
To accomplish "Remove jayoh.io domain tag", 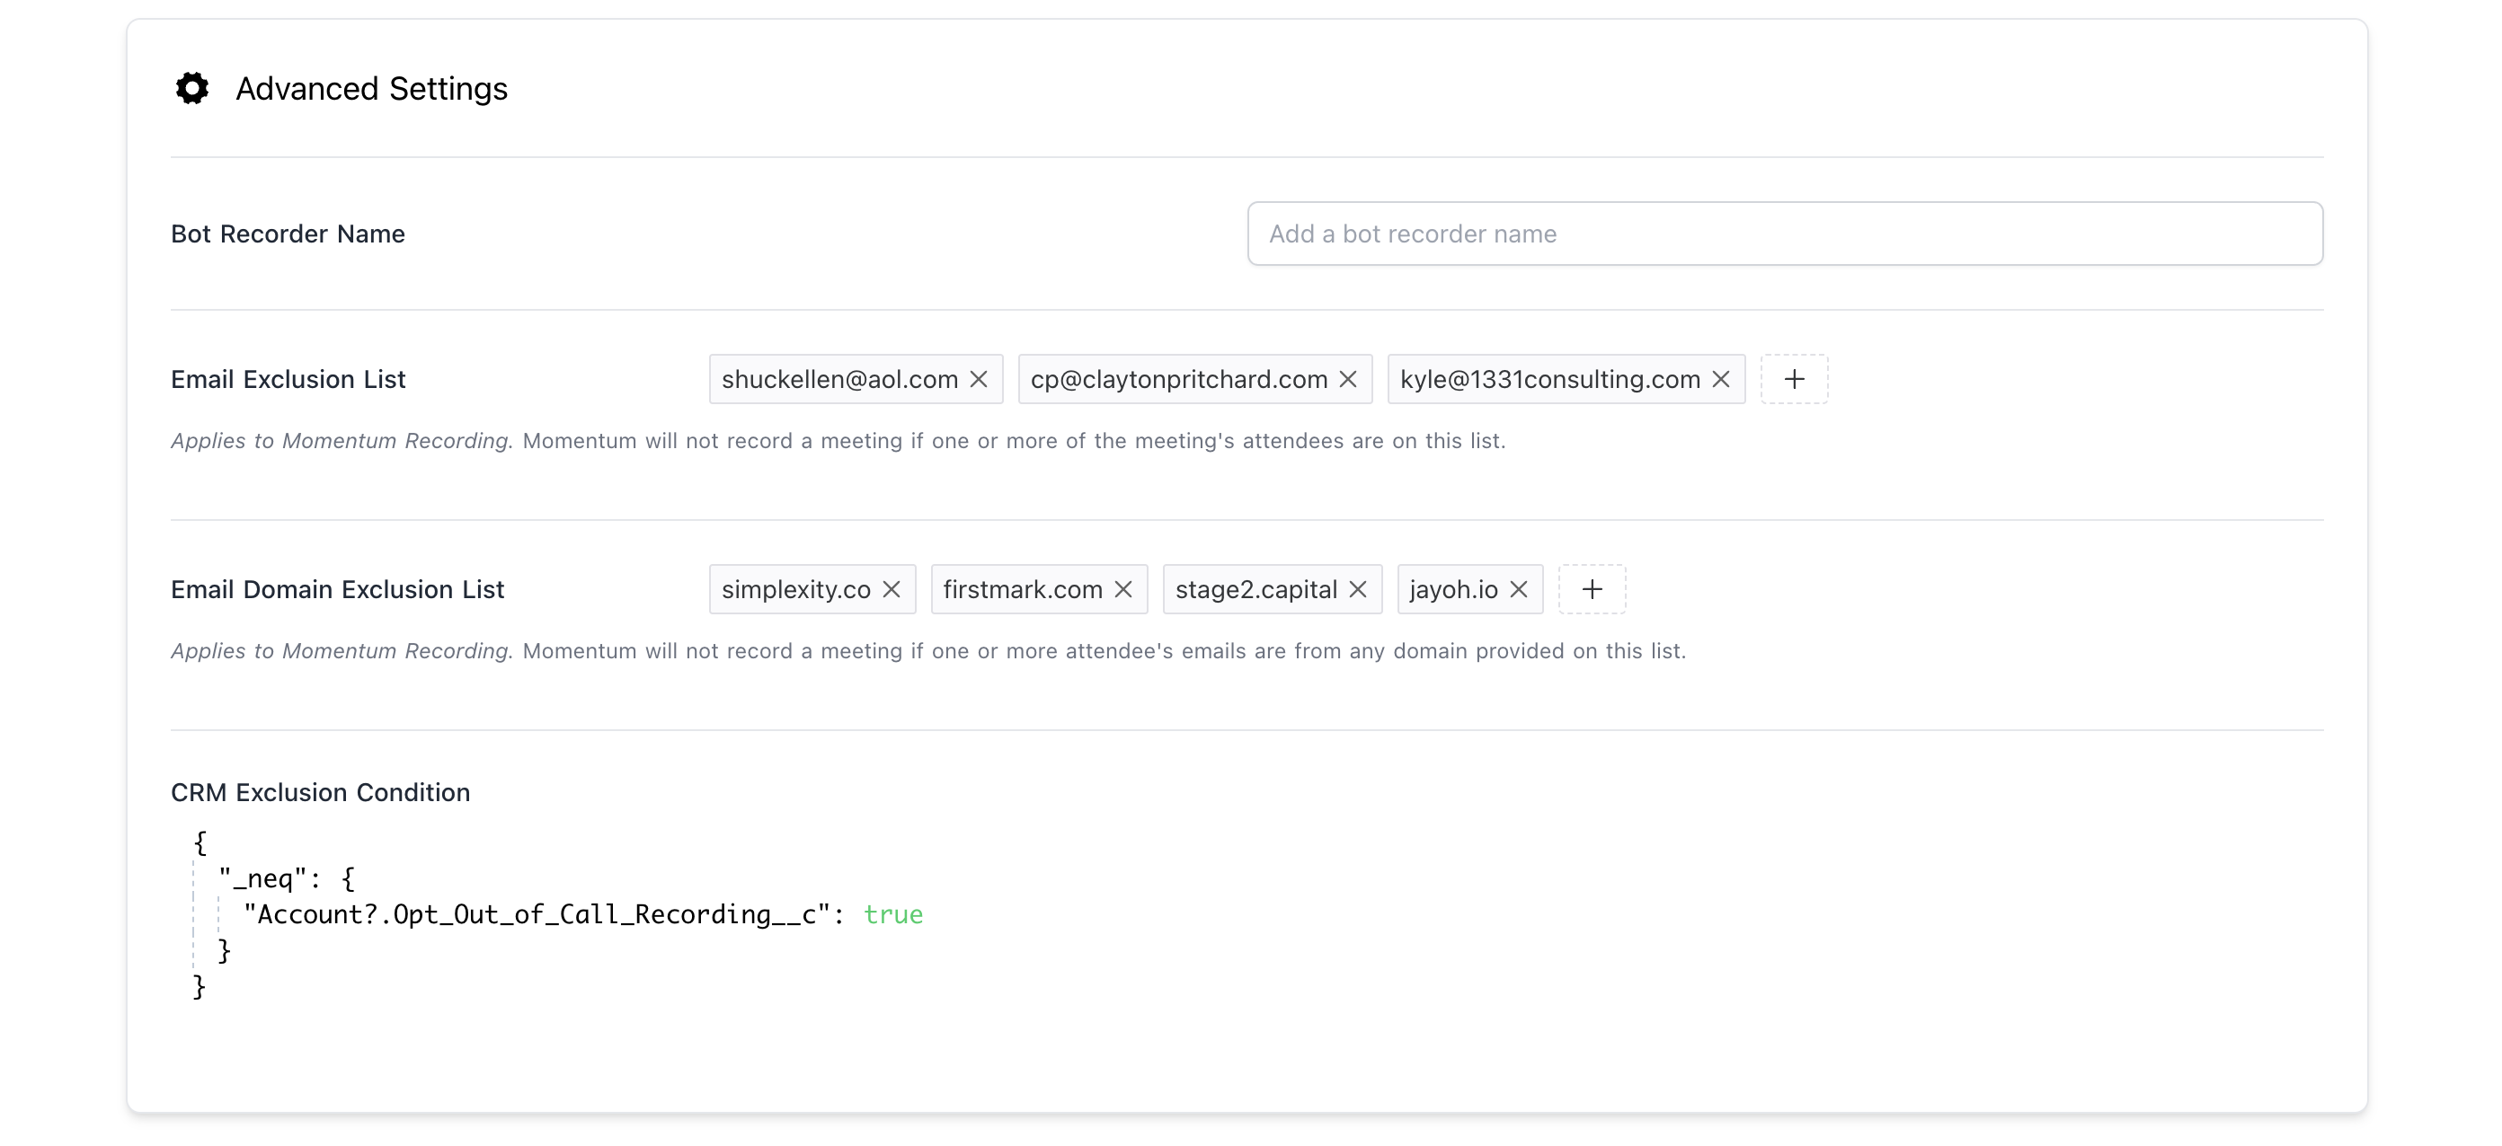I will [1520, 589].
